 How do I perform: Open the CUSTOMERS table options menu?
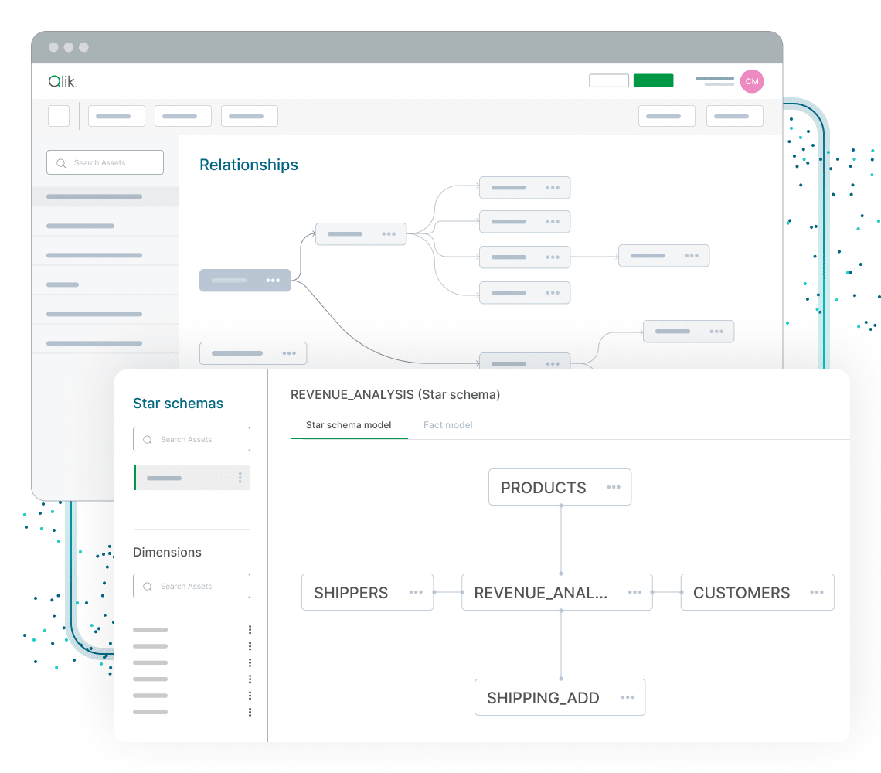coord(817,592)
